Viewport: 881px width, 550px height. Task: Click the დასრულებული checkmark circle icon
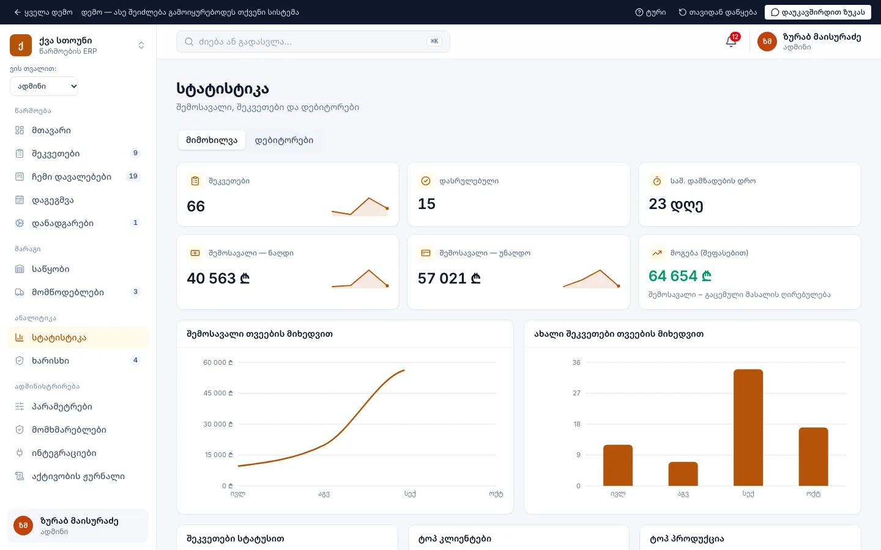(426, 181)
